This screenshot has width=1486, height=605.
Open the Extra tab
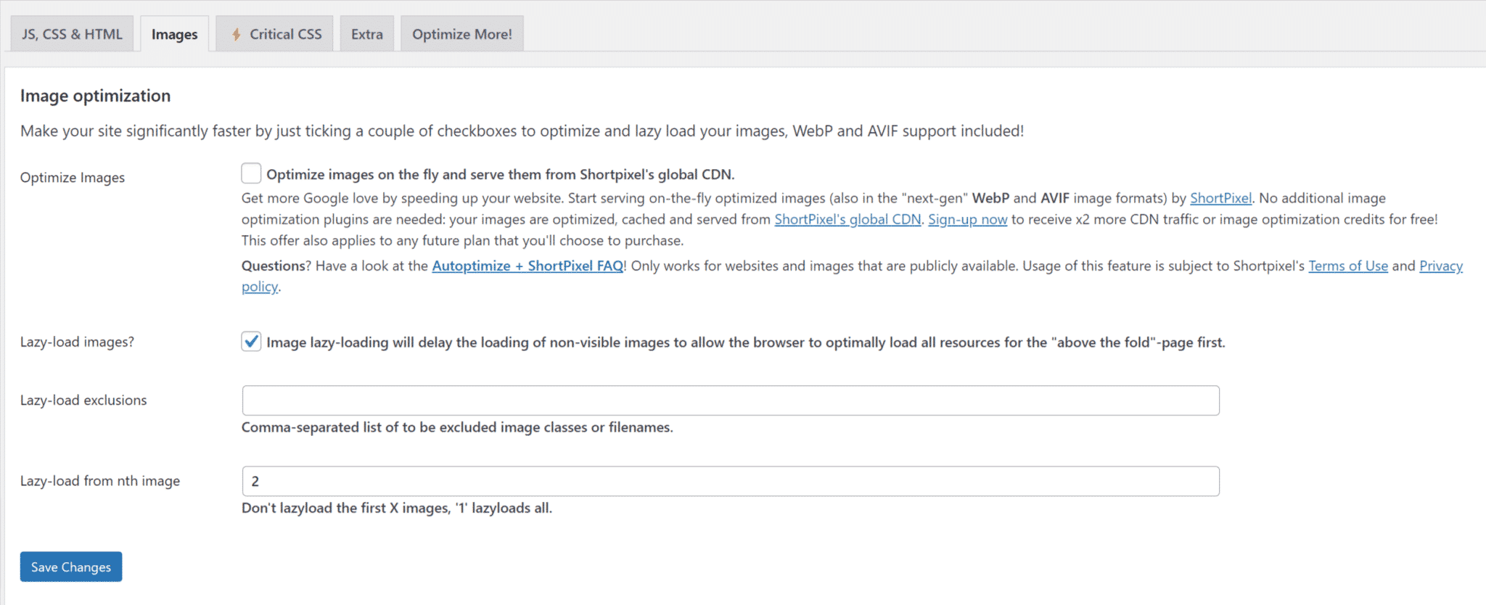click(x=367, y=34)
